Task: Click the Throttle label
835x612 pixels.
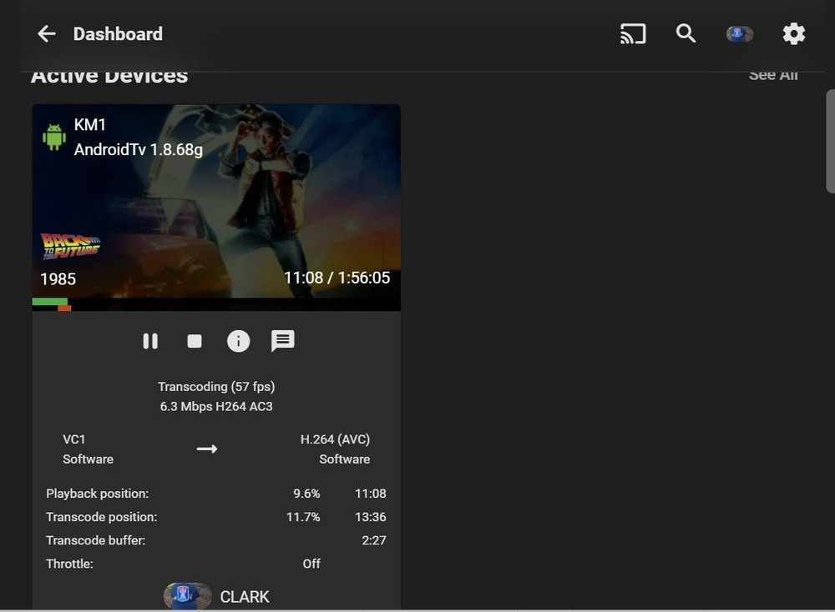Action: [x=70, y=564]
